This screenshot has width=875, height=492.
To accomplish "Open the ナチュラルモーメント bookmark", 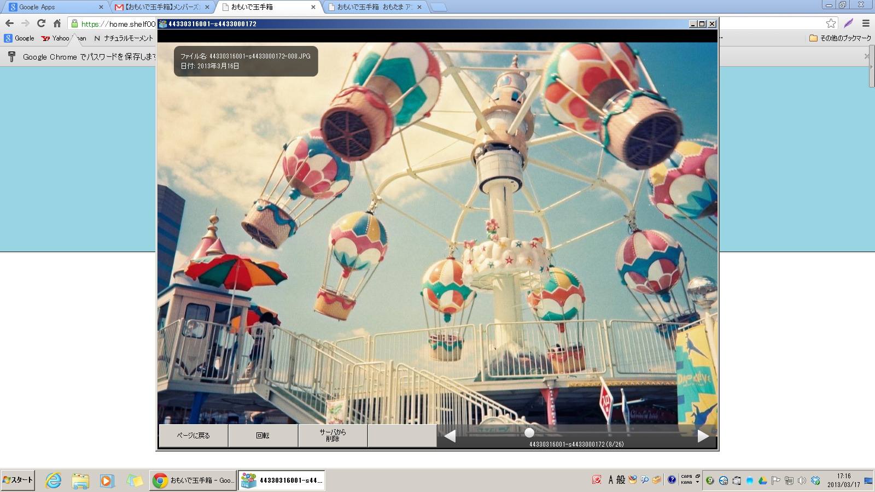I will (x=124, y=38).
